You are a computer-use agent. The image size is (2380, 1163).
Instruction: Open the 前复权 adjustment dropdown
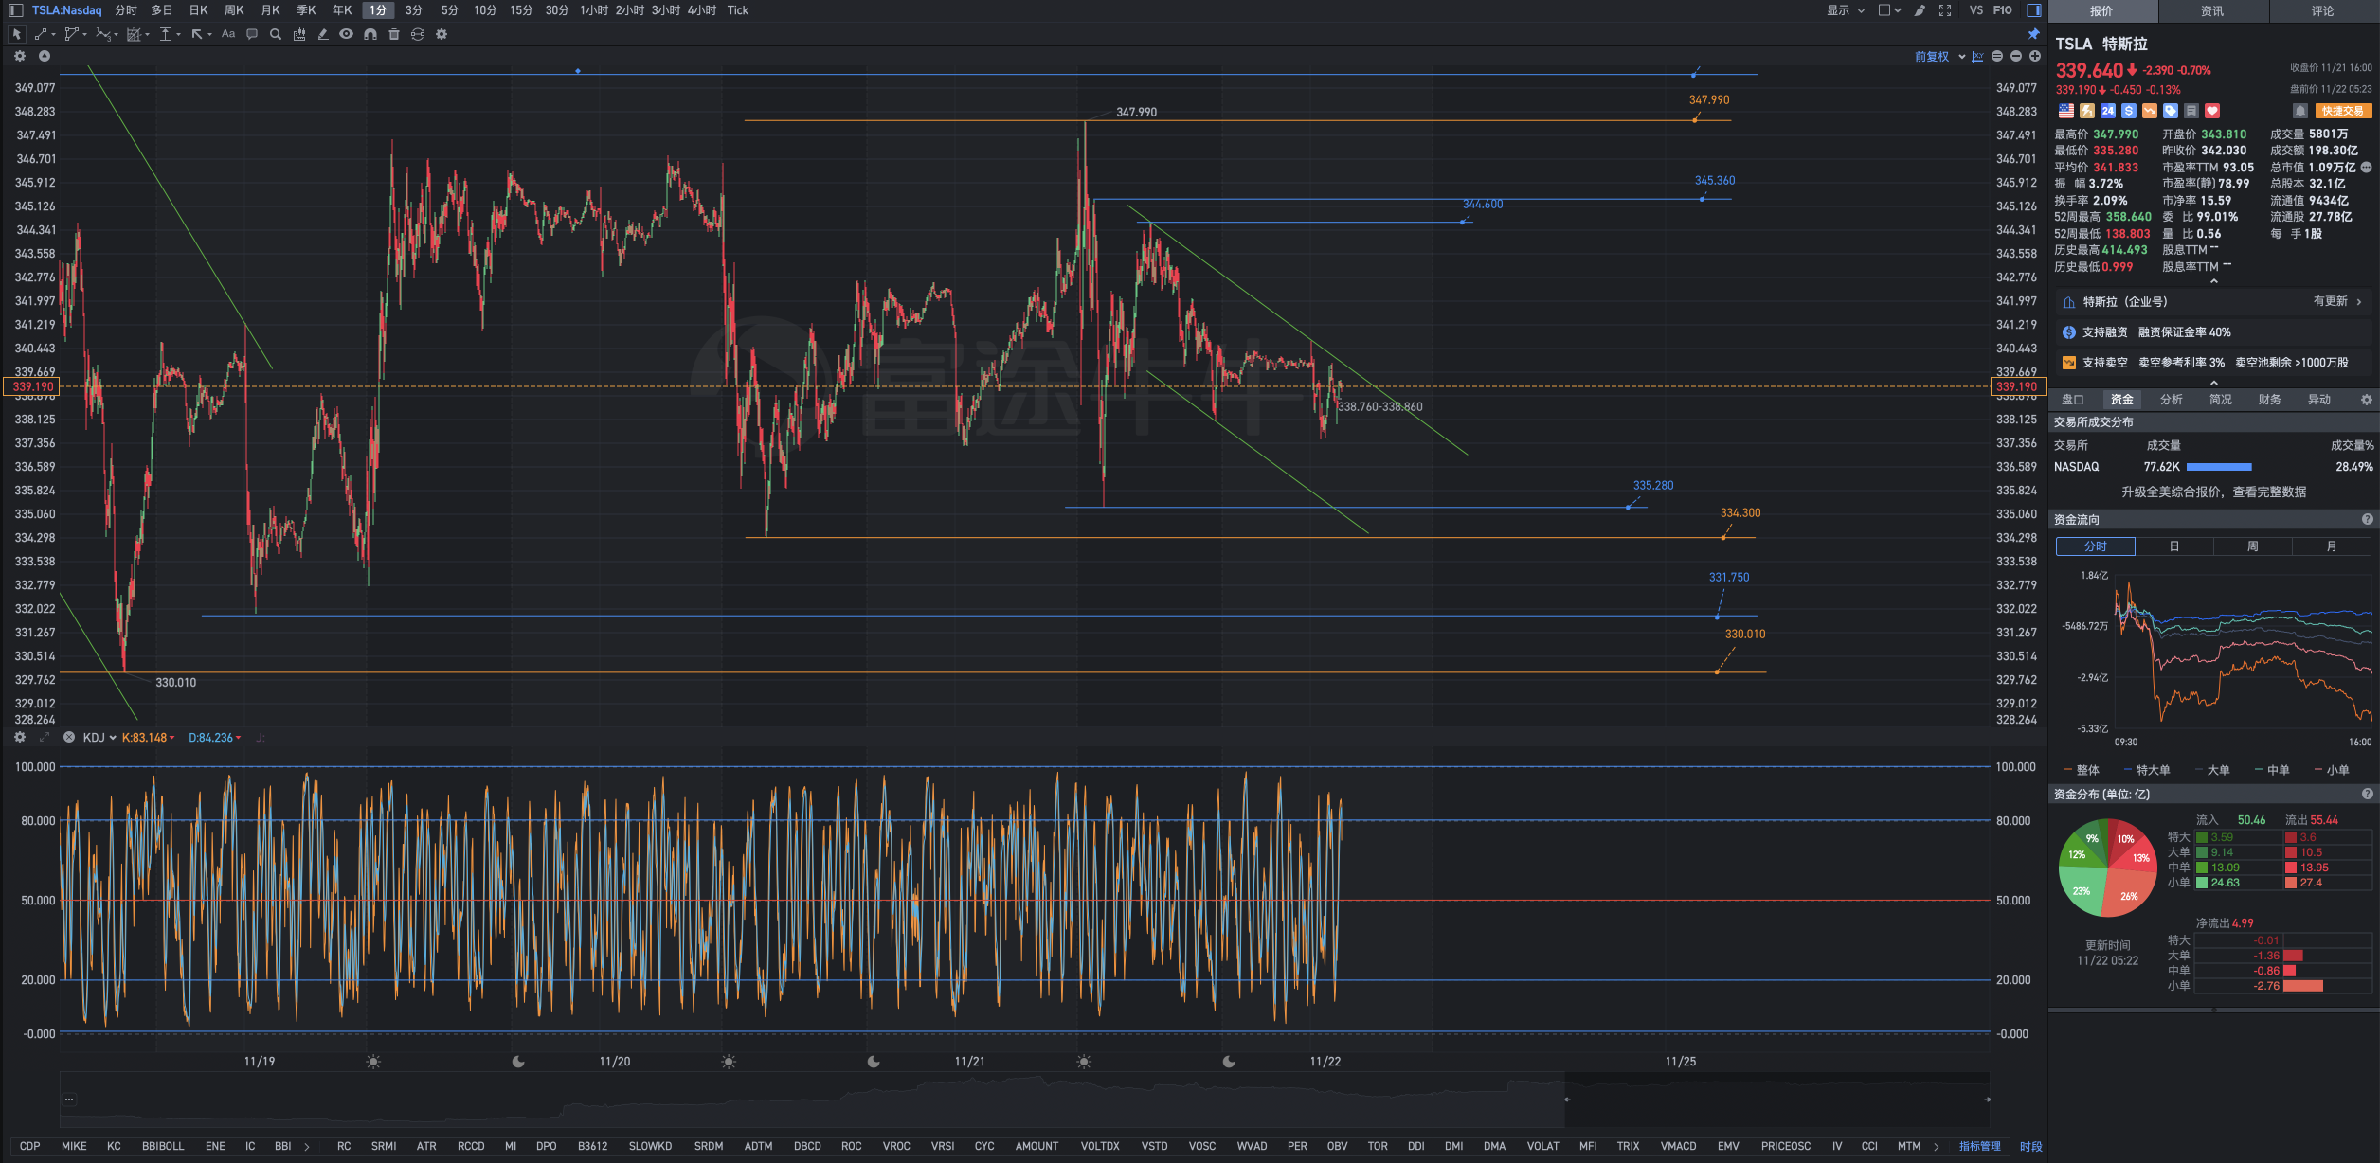[x=1939, y=57]
